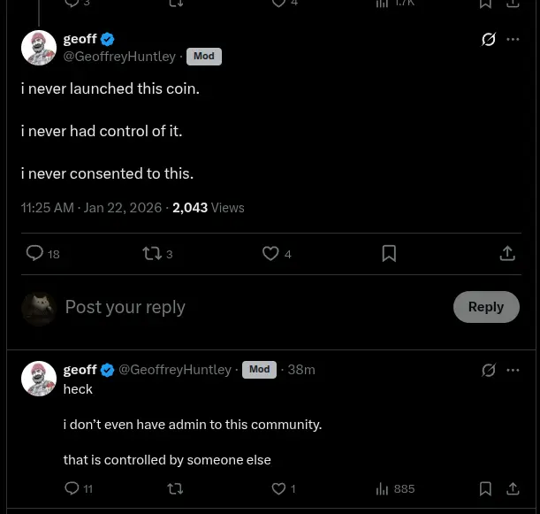This screenshot has height=514, width=540.
Task: Focus the 'Post your reply' field
Action: [247, 307]
